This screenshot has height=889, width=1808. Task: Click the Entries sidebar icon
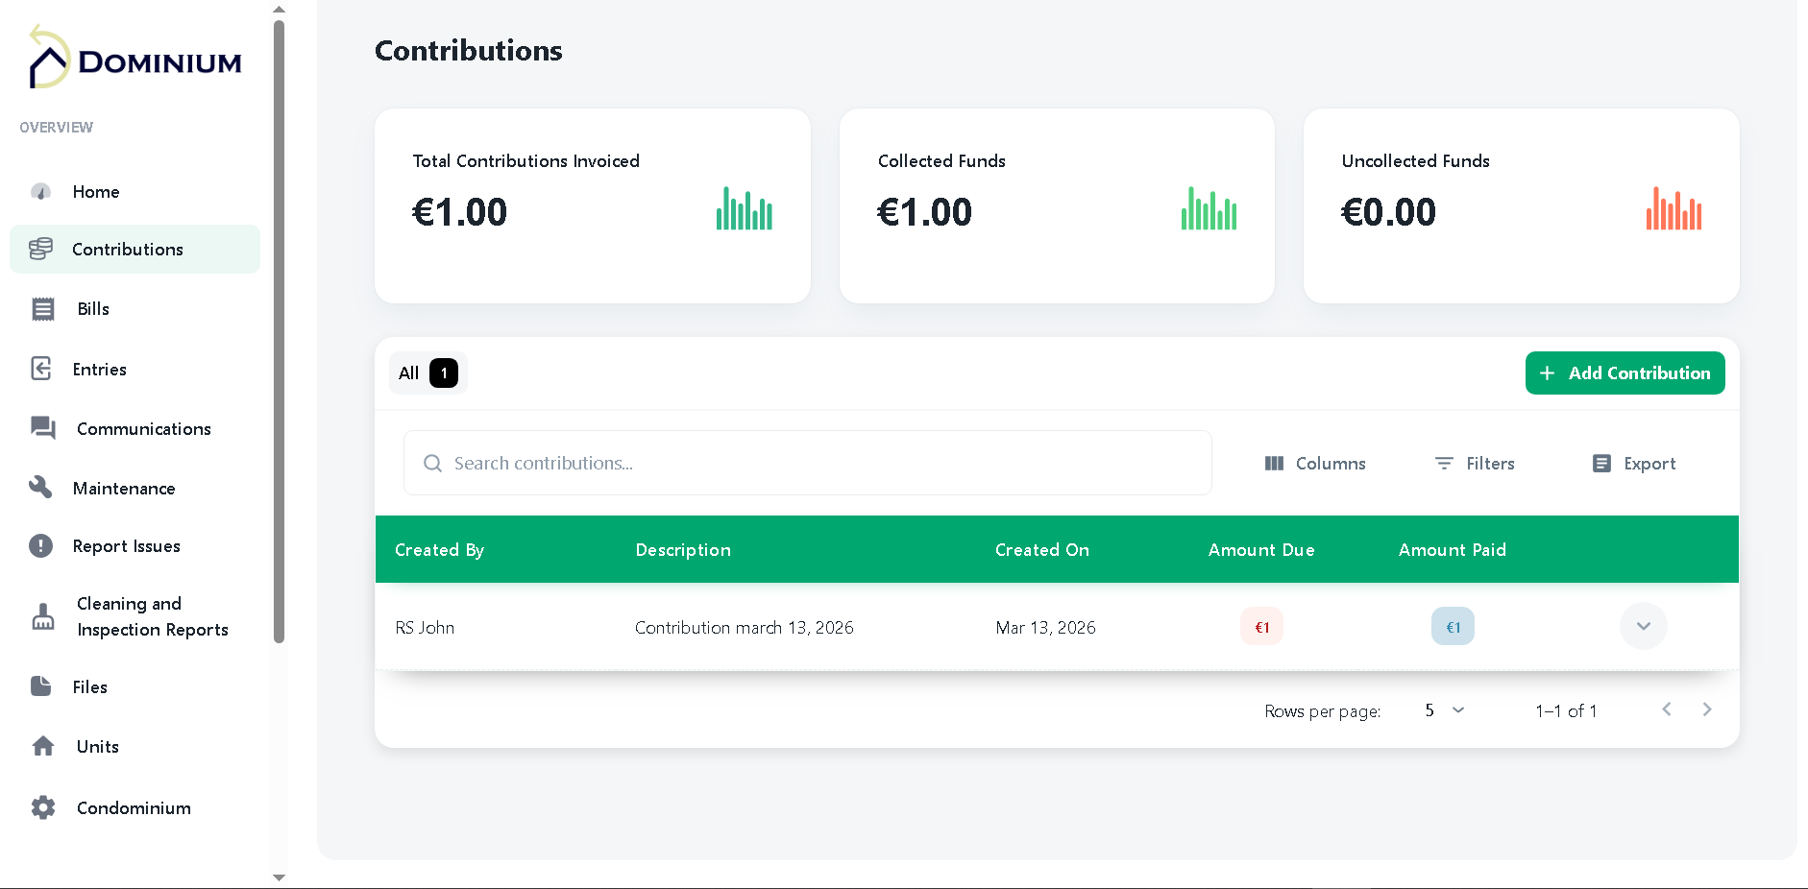pyautogui.click(x=42, y=369)
